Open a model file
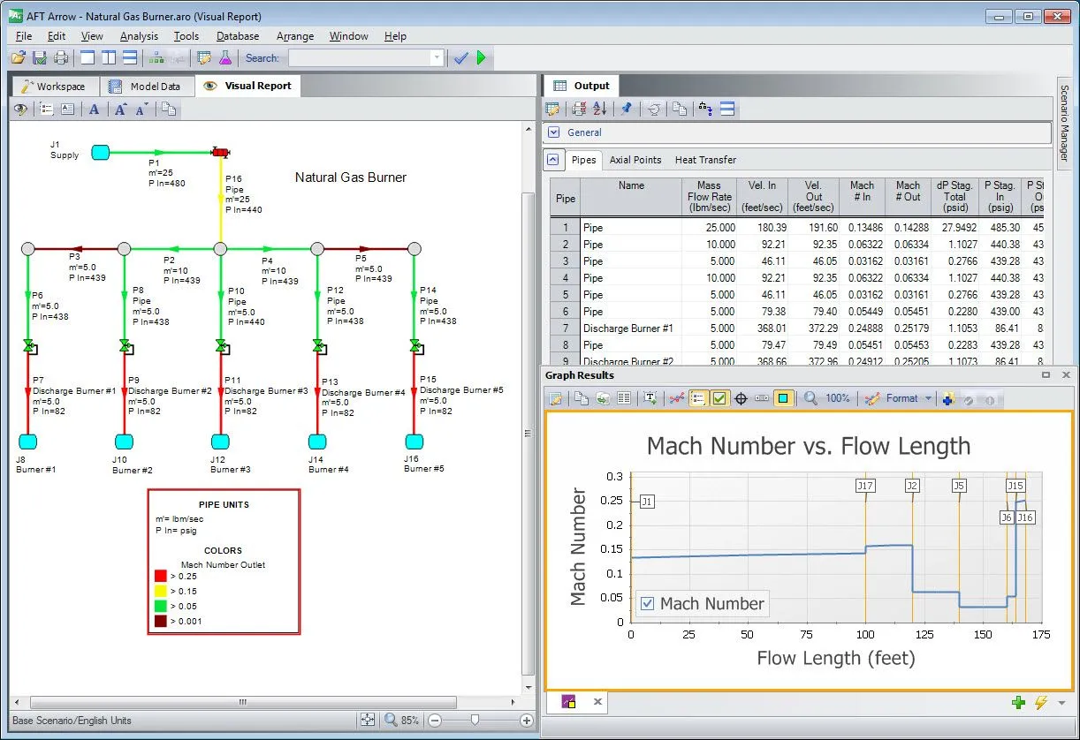The width and height of the screenshot is (1080, 740). tap(20, 57)
